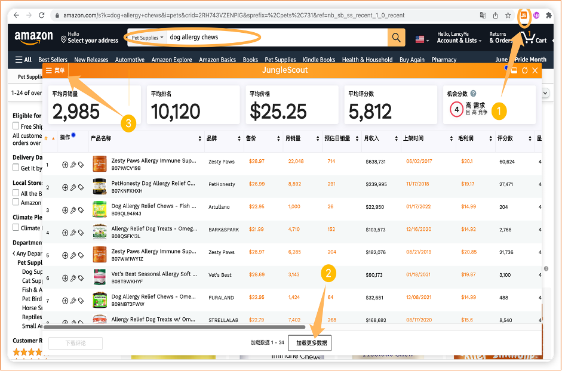Screen dimensions: 562x371
Task: Click the purple LR extension icon
Action: (x=536, y=15)
